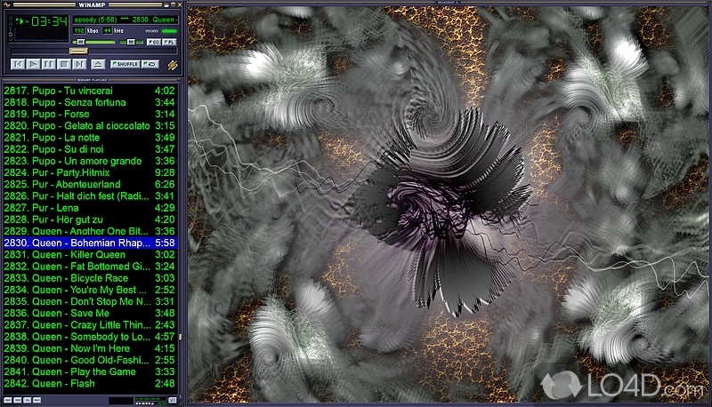The image size is (712, 407).
Task: Open options from the O letter in the clutterbar
Action: click(11, 18)
